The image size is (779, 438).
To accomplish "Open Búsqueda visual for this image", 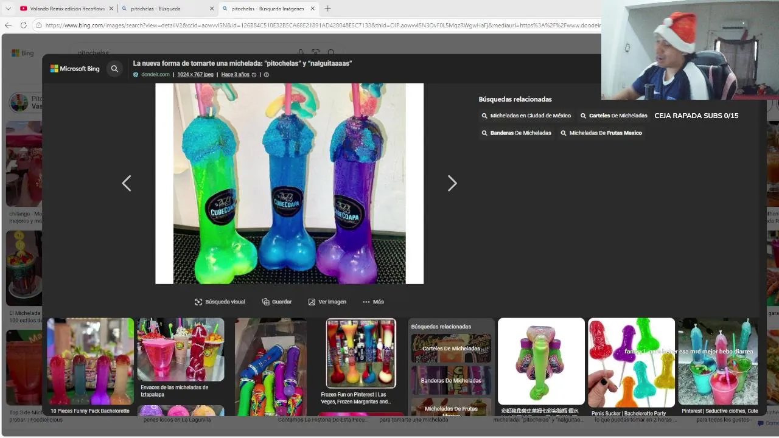I will point(220,302).
